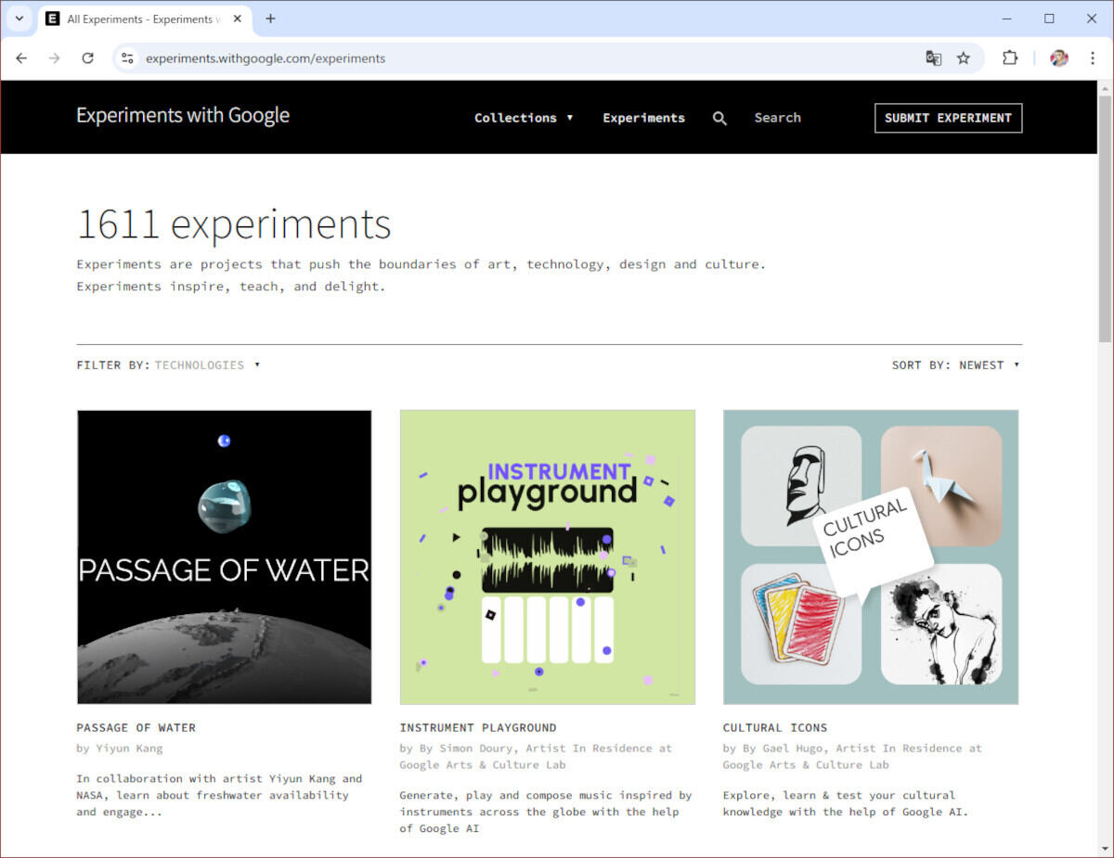Image resolution: width=1114 pixels, height=858 pixels.
Task: Click the browser forward arrow
Action: pyautogui.click(x=54, y=58)
